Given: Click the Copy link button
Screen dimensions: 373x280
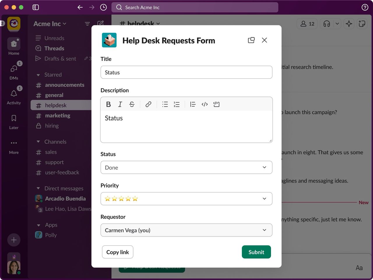Looking at the screenshot, I should tap(117, 252).
